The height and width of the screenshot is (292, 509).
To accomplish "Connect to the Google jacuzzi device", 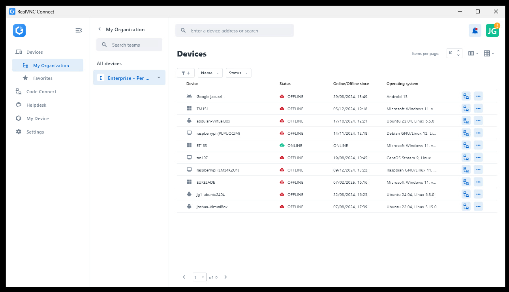I will tap(466, 96).
